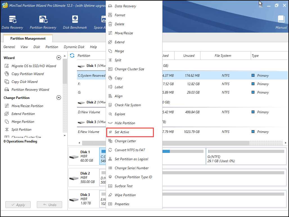This screenshot has height=217, width=289.
Task: Click the Undo button
Action: point(49,205)
